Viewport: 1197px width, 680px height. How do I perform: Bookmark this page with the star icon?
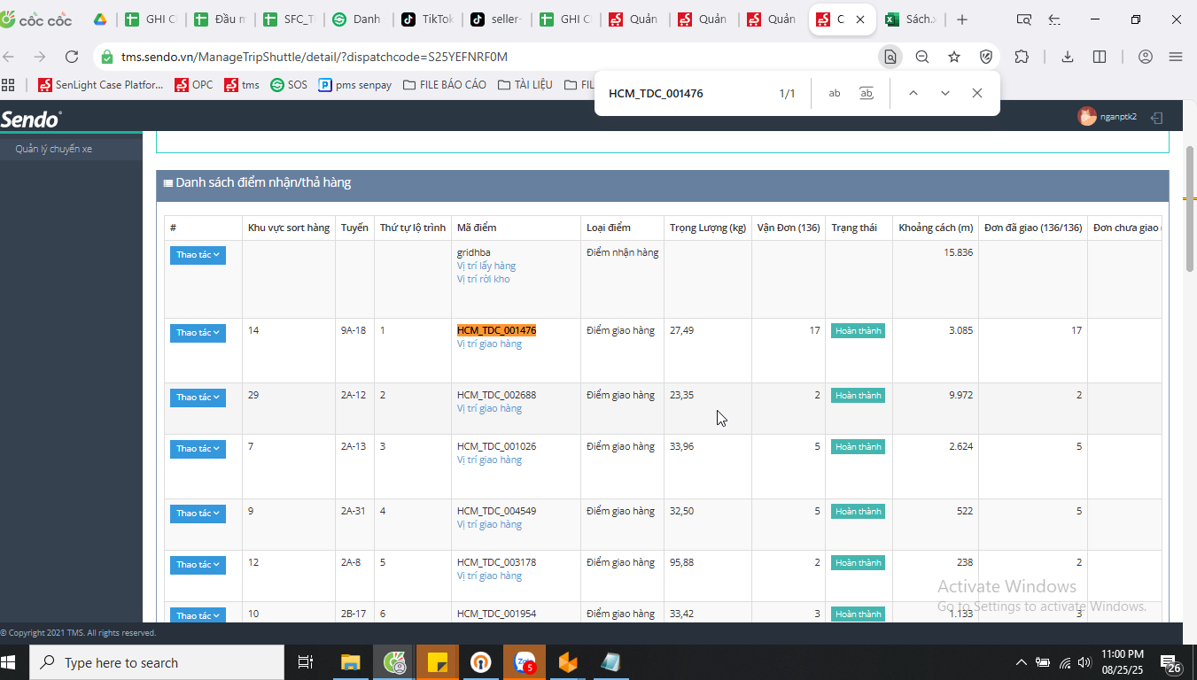click(954, 57)
